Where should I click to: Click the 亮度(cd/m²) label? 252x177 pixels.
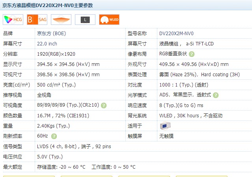pyautogui.click(x=17, y=85)
